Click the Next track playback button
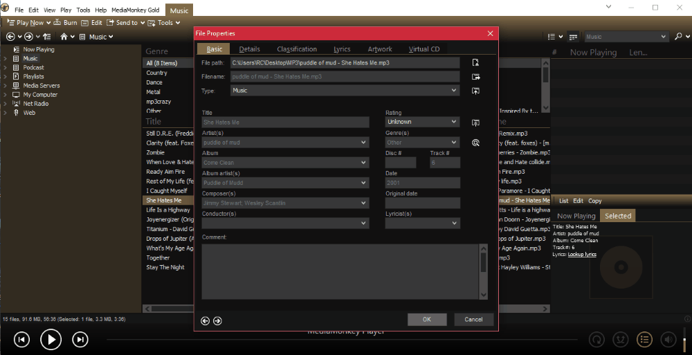 click(x=80, y=339)
